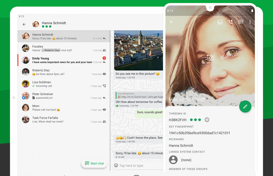Click phone icon on Lisa Goldman row
Image resolution: width=273 pixels, height=176 pixels.
click(x=104, y=86)
